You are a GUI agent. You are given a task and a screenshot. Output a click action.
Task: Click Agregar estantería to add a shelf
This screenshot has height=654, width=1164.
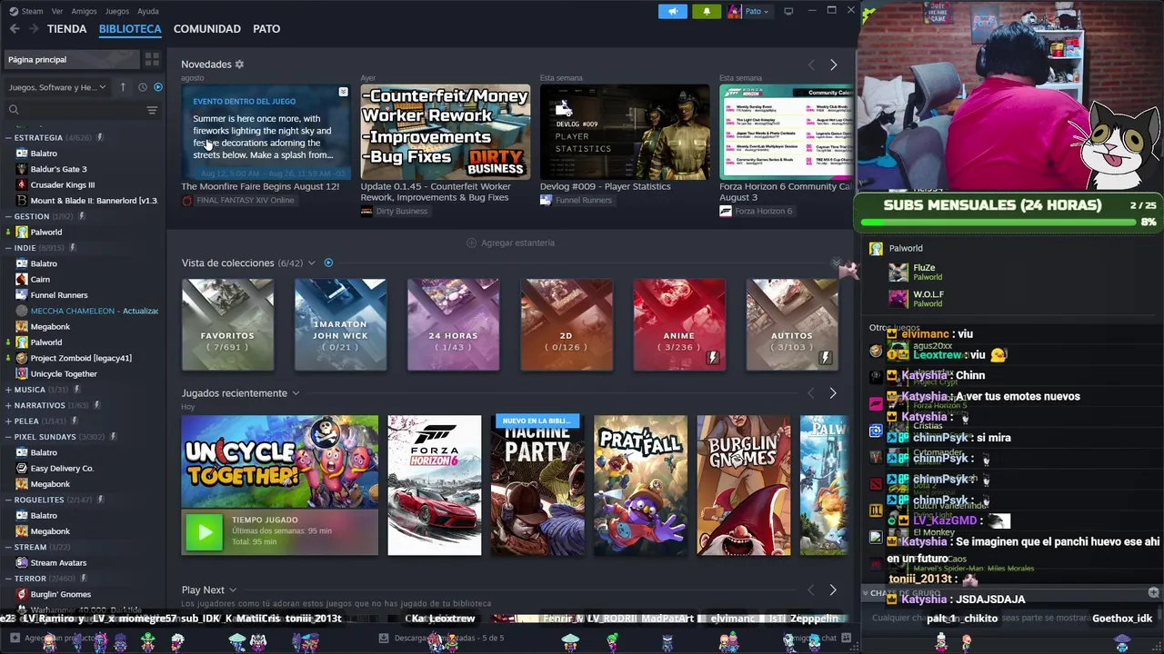point(510,243)
